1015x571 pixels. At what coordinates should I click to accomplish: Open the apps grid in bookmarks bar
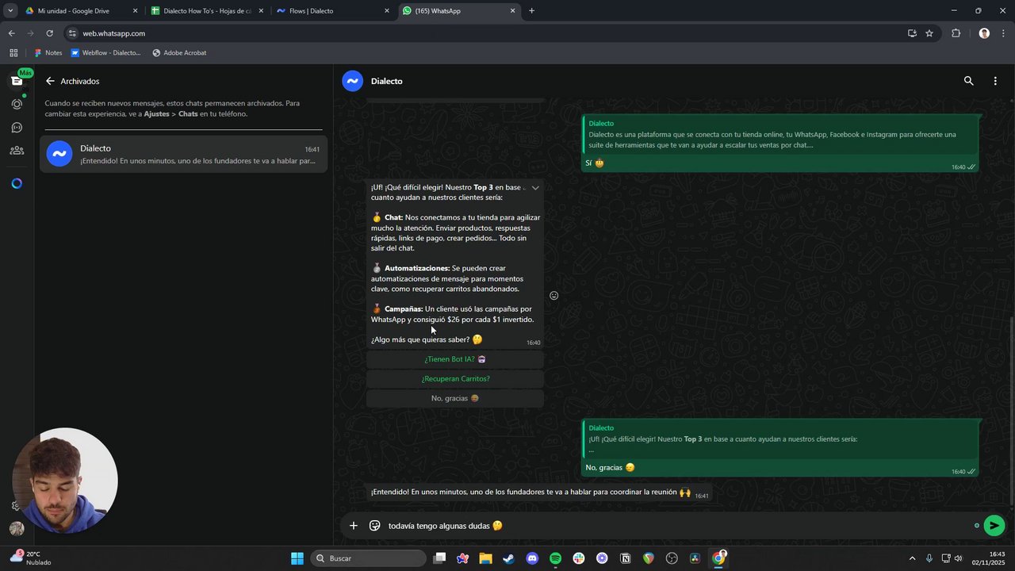[13, 53]
